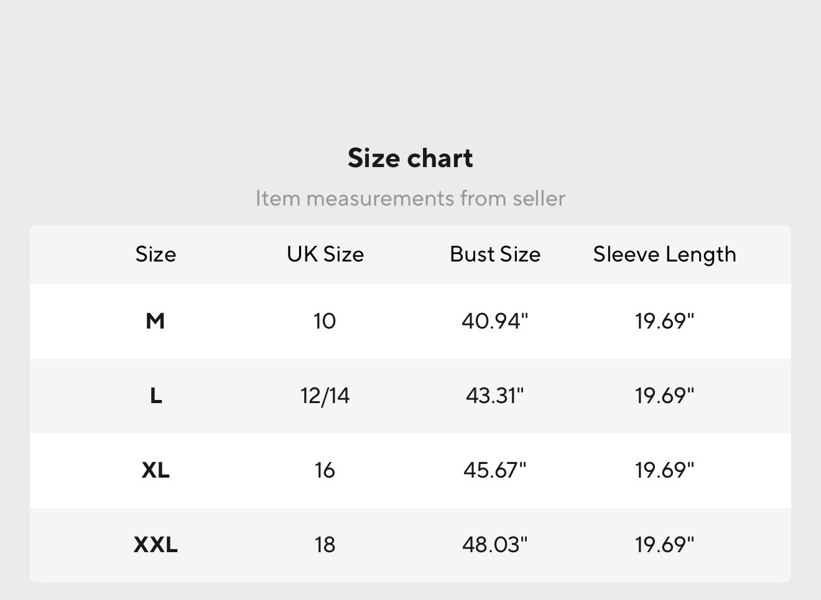Click the 43.31" bust measurement
The width and height of the screenshot is (821, 600).
[x=494, y=396]
